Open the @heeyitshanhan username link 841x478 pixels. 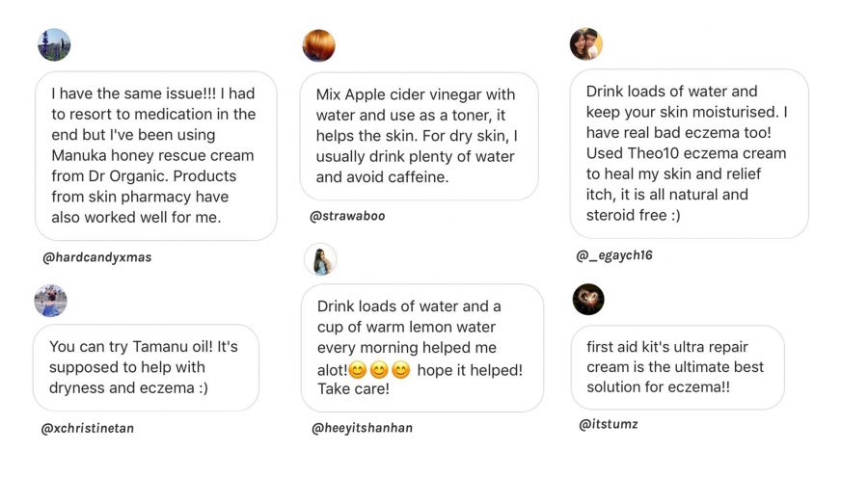point(362,428)
